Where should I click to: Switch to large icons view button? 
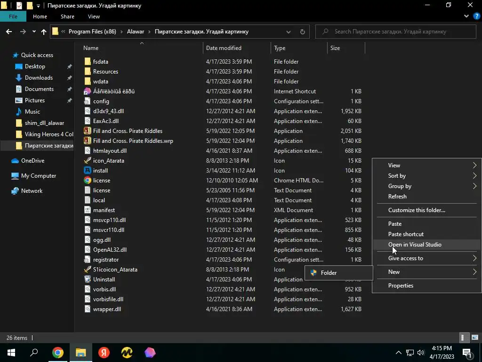coord(475,337)
